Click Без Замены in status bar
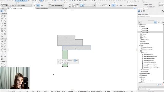Viewport: 164px width, 92px height. (107, 91)
